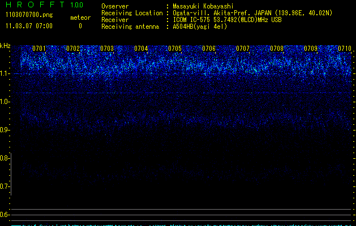This screenshot has width=356, height=226.
Task: Click the Receiving Location label
Action: (132, 13)
